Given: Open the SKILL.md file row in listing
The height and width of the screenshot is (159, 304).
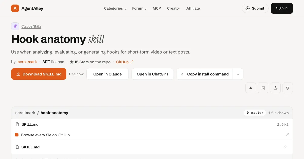Looking at the screenshot, I should [x=152, y=124].
